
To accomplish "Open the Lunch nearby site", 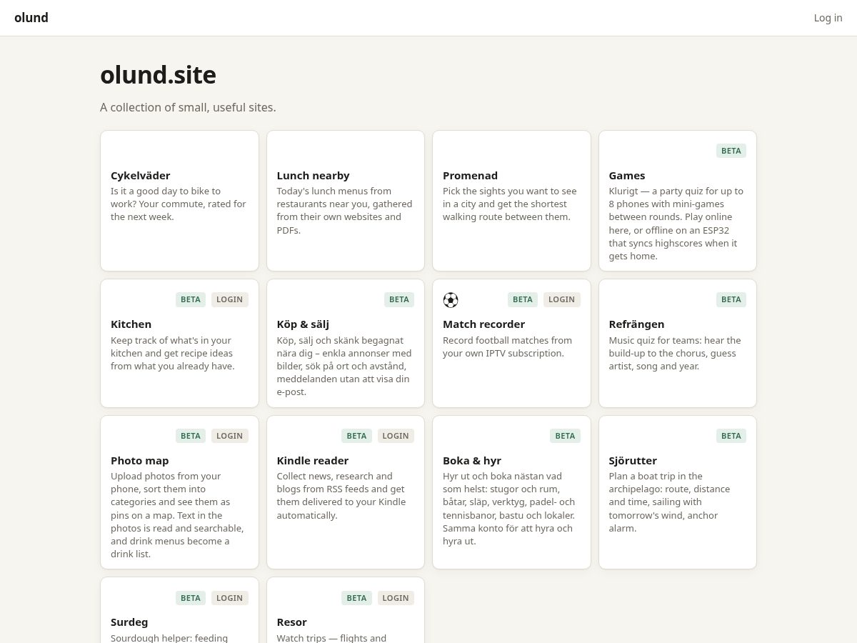I will click(346, 201).
